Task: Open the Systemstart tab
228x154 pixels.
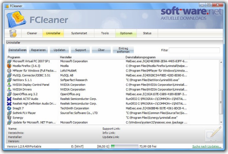Action: [79, 33]
